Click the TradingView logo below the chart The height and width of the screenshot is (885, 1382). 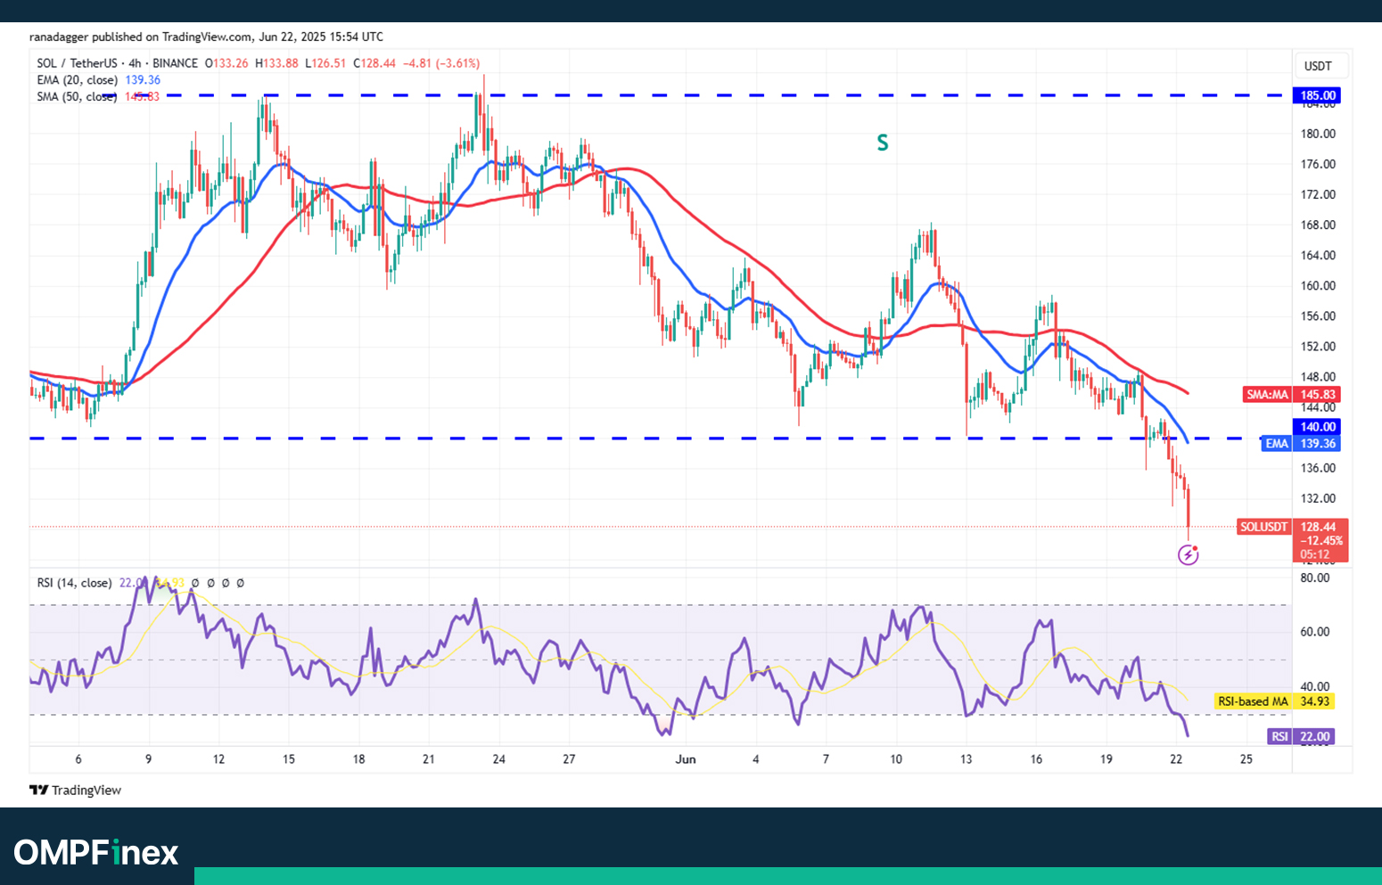[75, 790]
